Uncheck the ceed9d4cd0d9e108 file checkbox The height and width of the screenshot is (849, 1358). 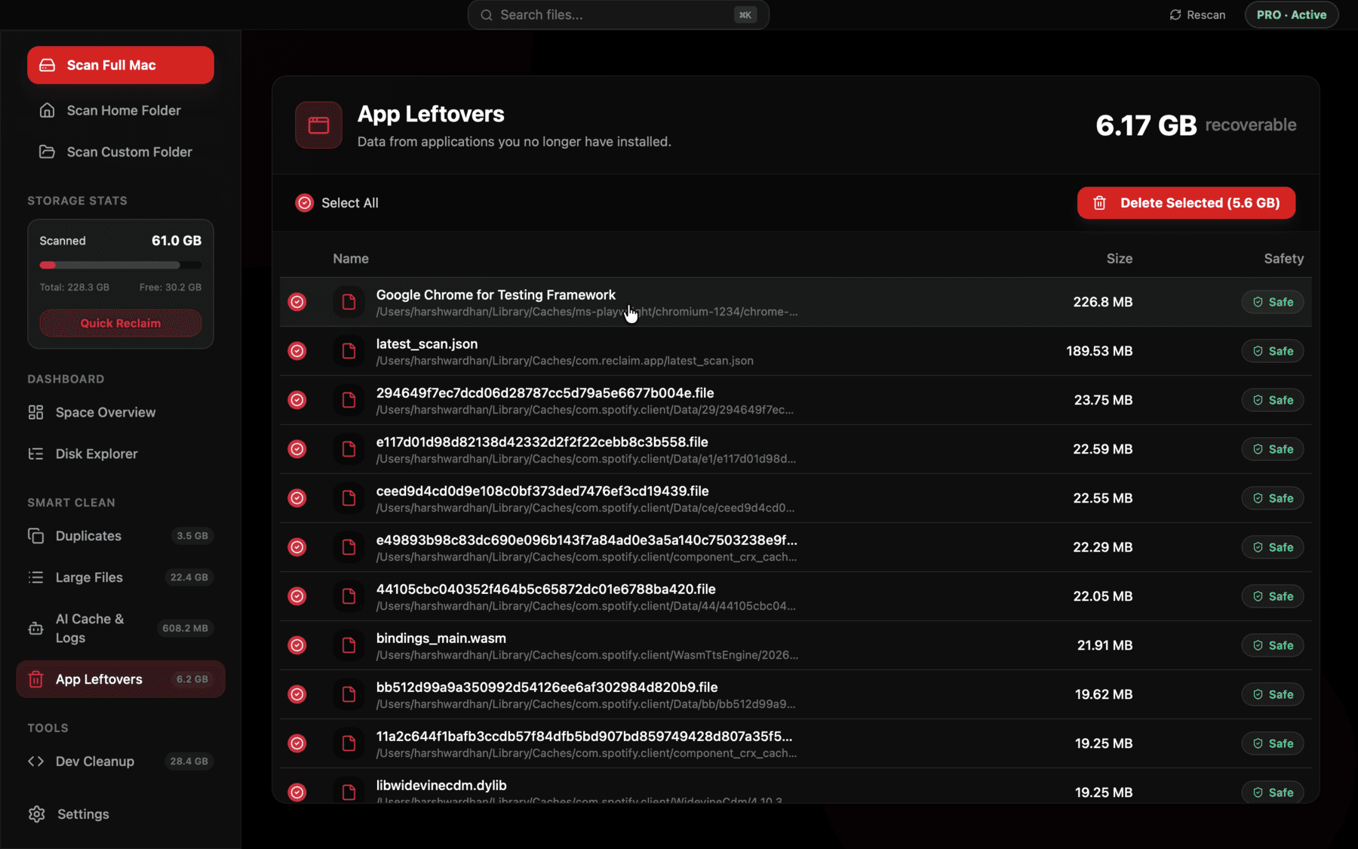click(297, 498)
